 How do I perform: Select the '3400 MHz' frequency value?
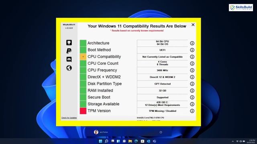tap(162, 70)
